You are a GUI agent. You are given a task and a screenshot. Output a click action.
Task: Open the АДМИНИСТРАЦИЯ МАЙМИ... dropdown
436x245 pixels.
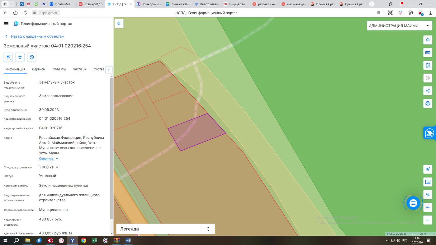tap(399, 26)
